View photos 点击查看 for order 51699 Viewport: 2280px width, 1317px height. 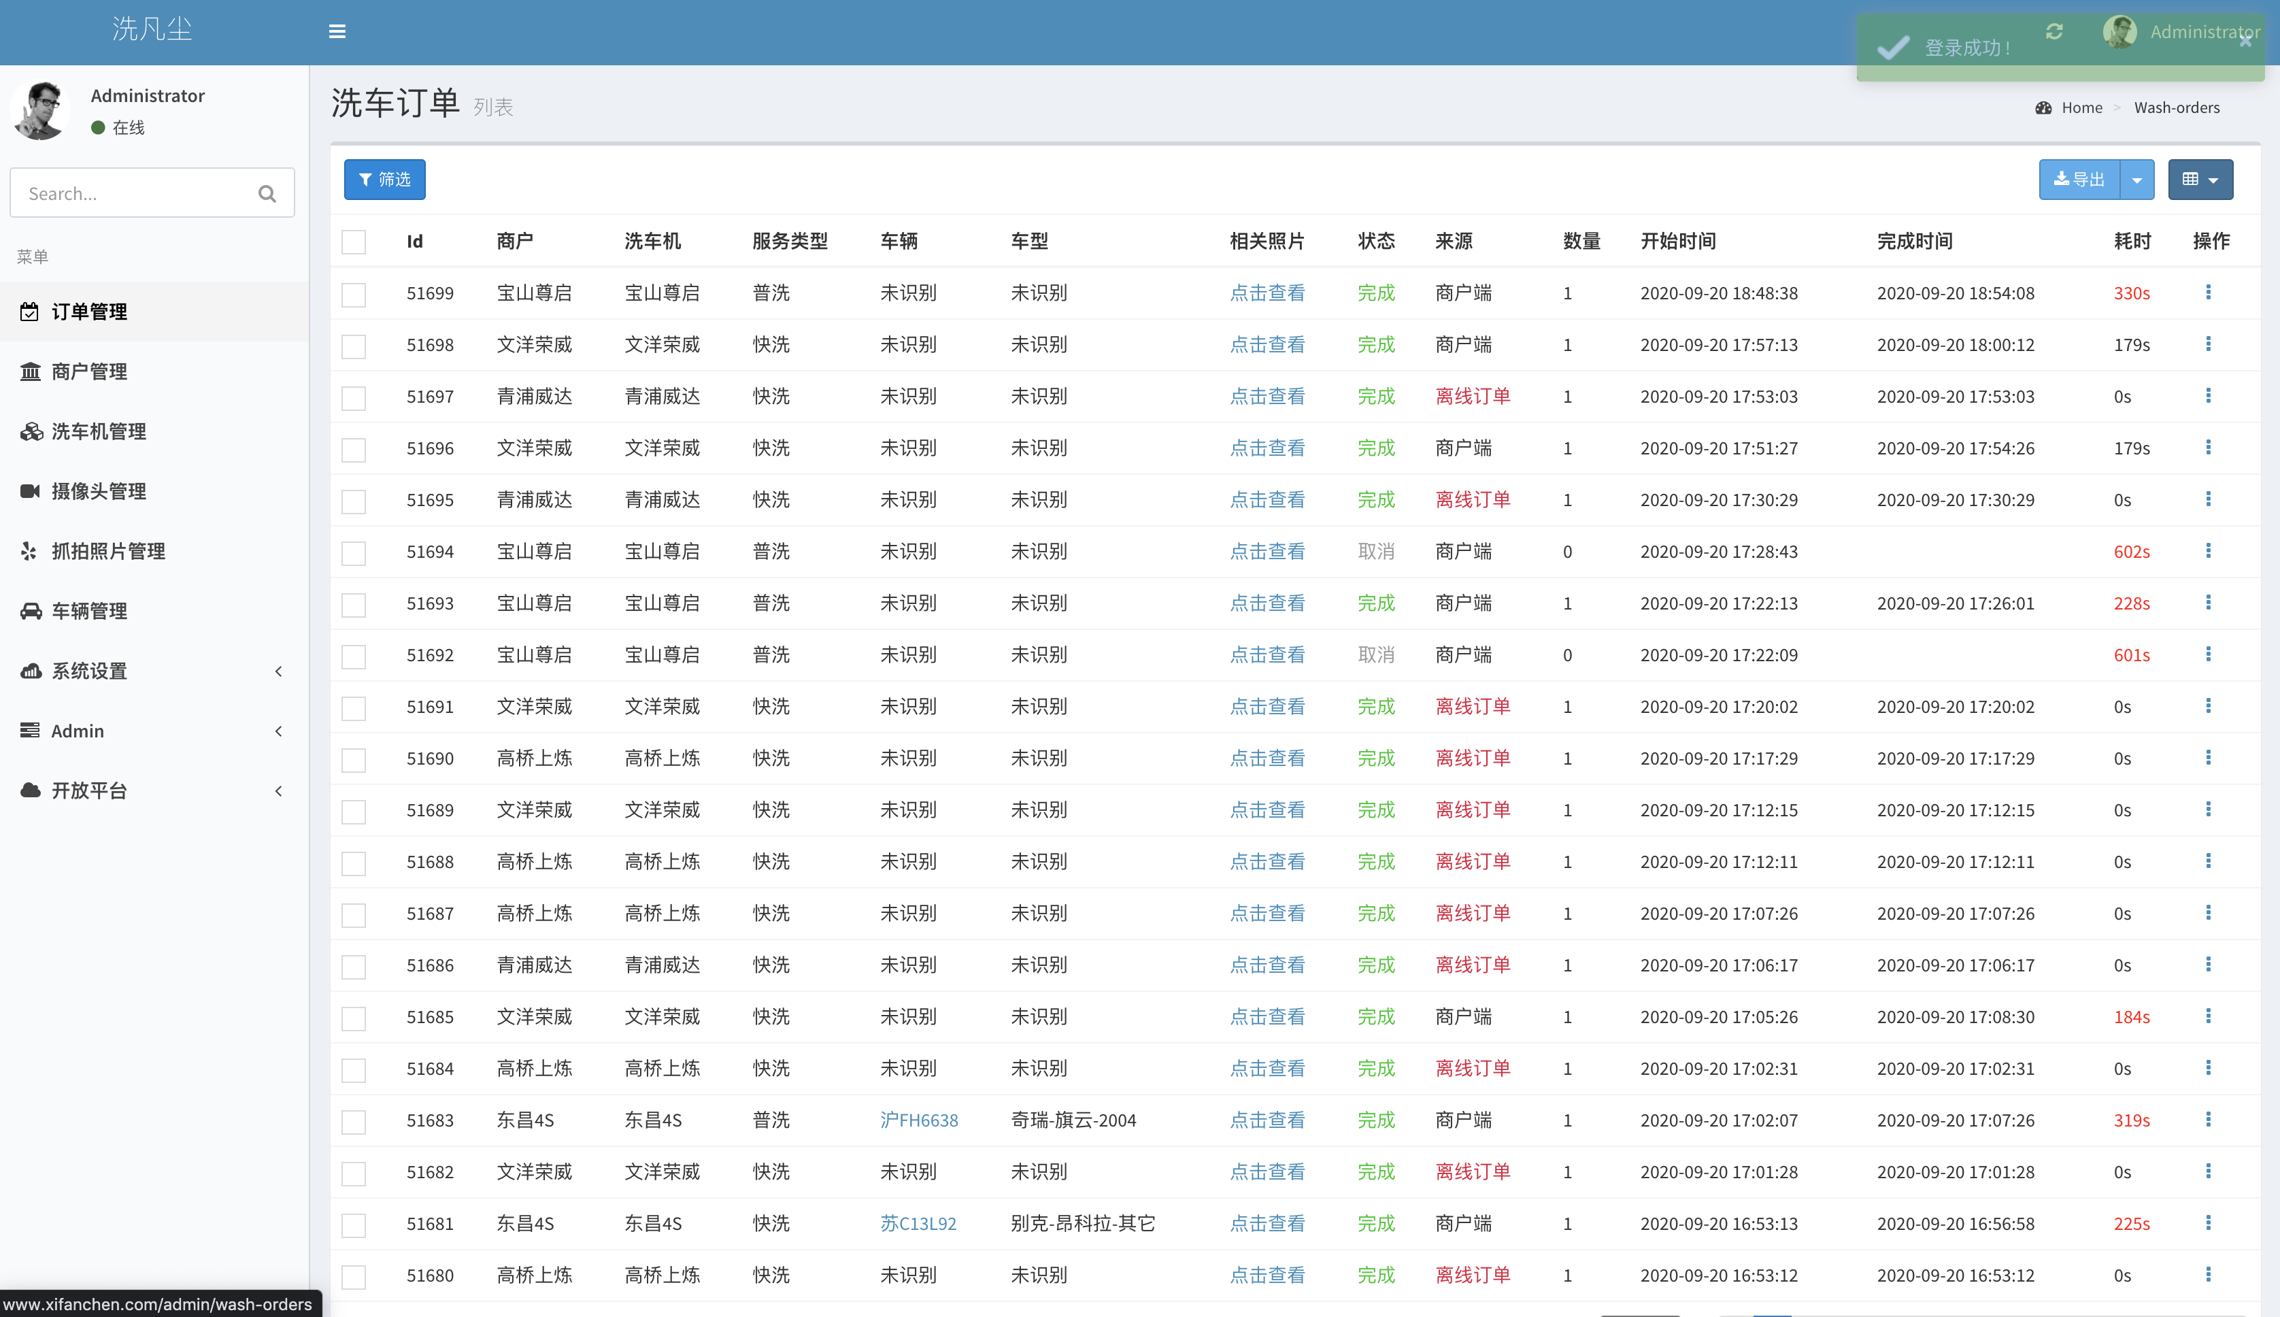tap(1267, 293)
